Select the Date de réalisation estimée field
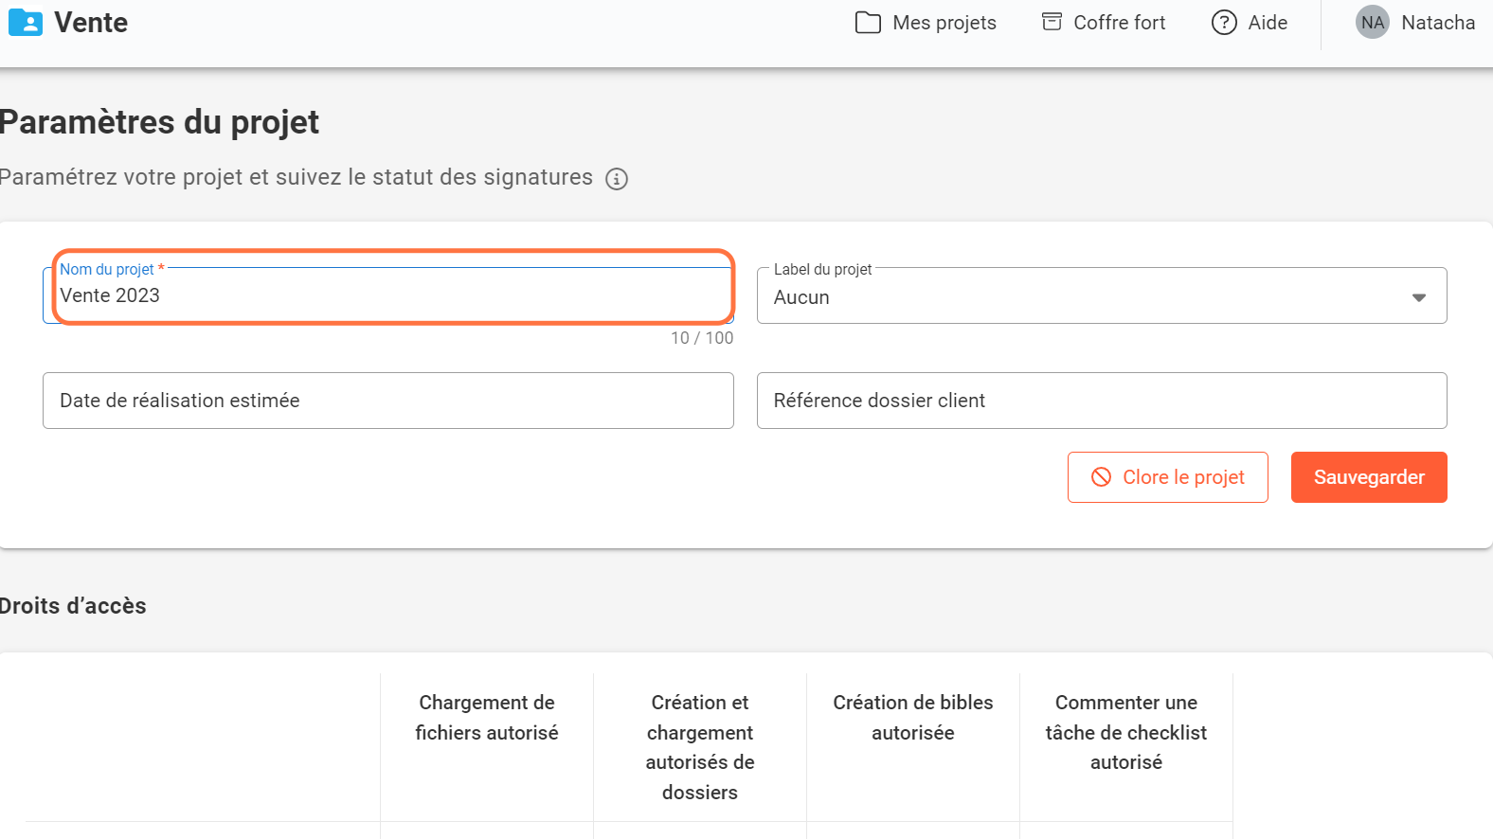The image size is (1493, 839). tap(388, 401)
